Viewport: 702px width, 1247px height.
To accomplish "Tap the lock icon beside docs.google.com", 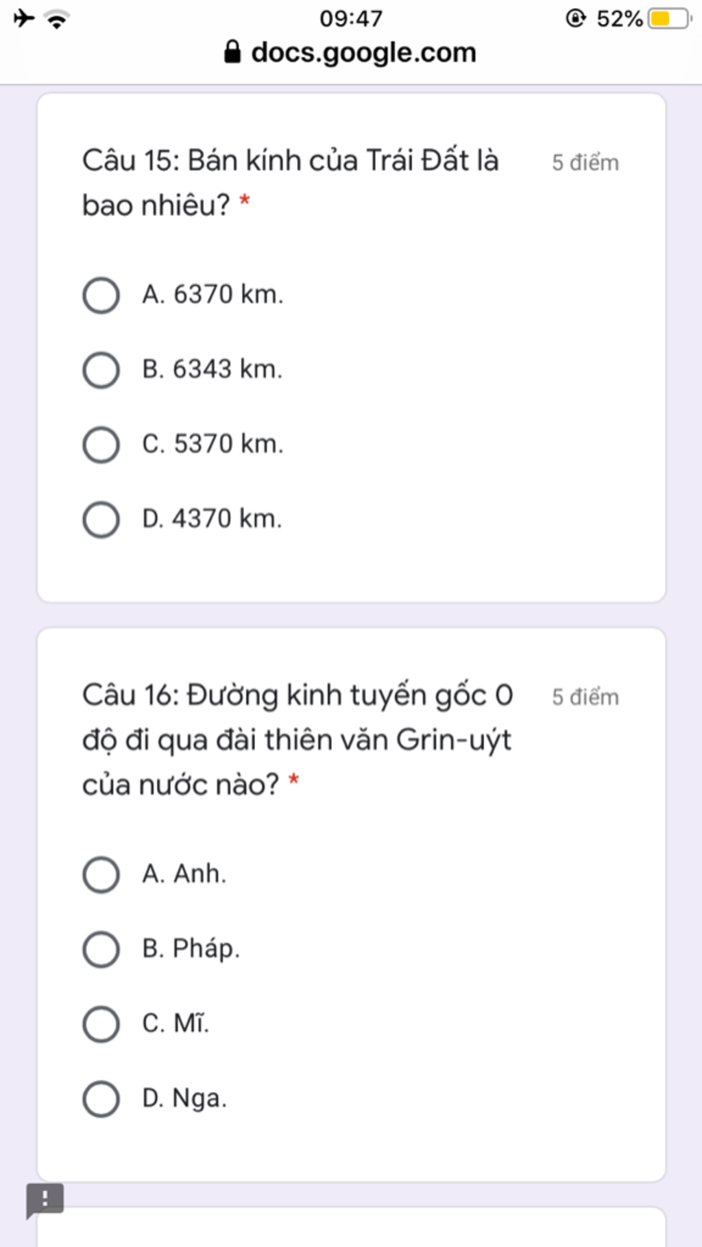I will click(x=232, y=52).
